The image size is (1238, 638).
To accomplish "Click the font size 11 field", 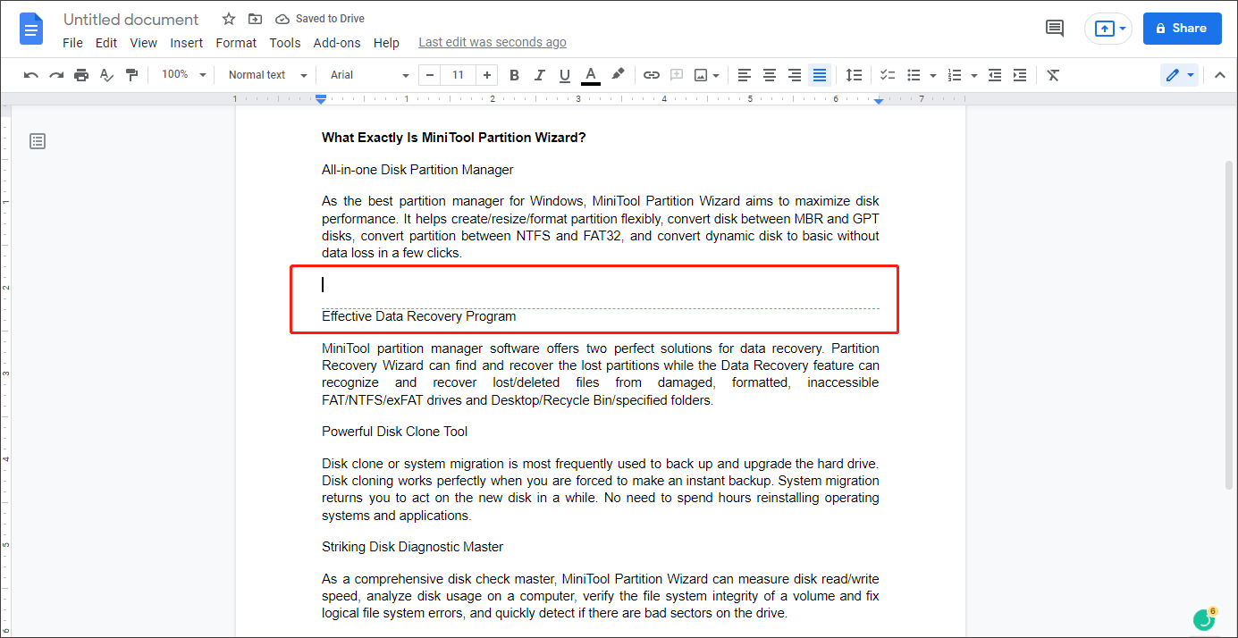I will (x=458, y=75).
